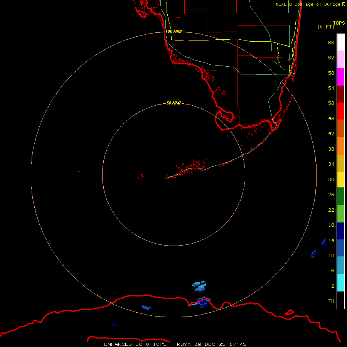Click the legend value 14
This screenshot has height=347, width=347.
[x=331, y=240]
